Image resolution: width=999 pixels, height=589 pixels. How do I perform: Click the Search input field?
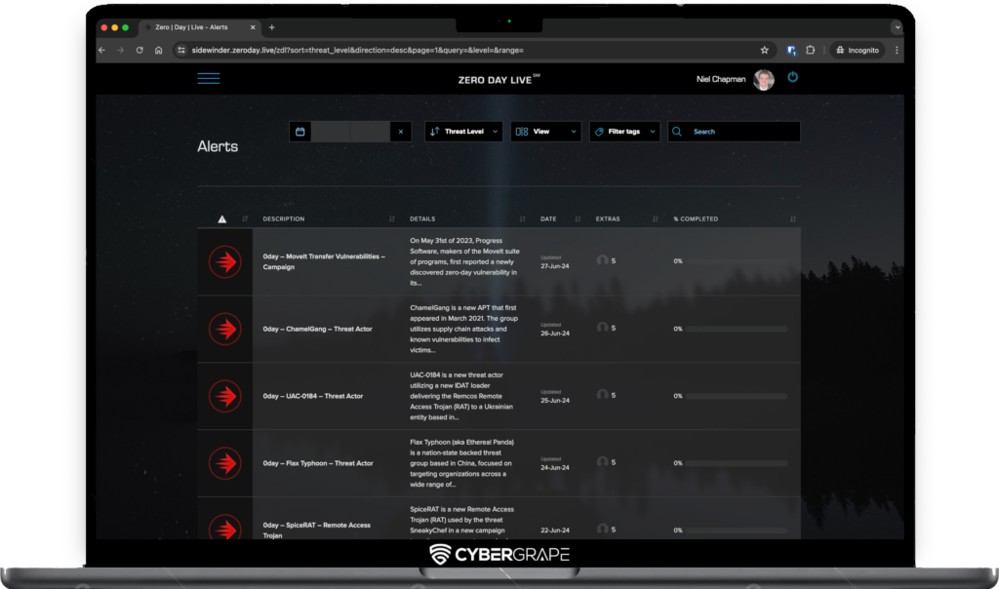coord(741,132)
